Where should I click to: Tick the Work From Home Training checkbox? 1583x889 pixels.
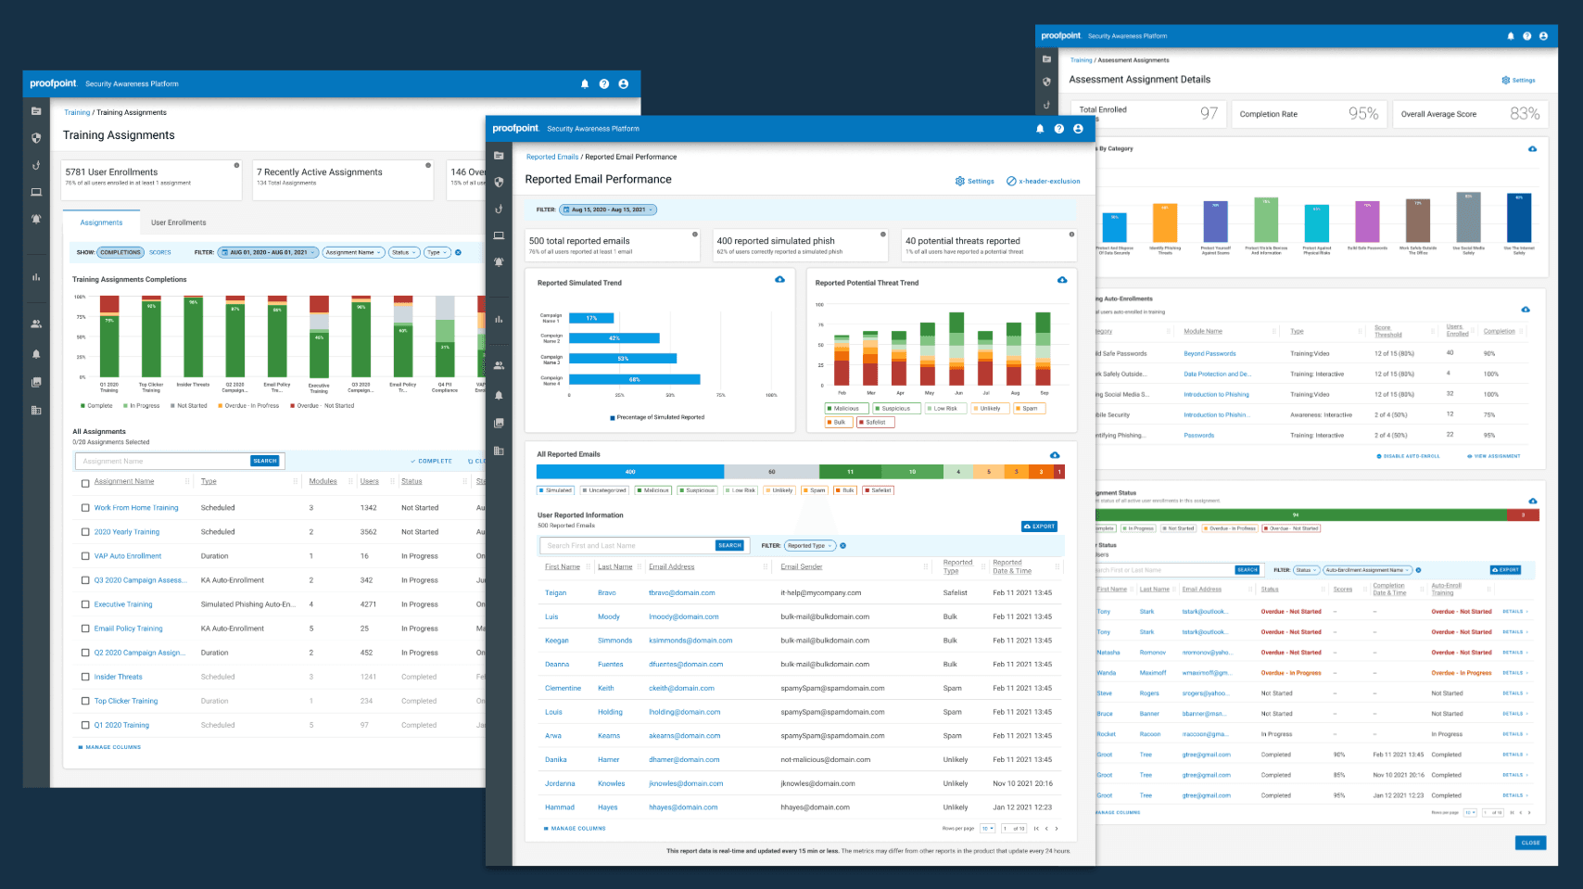[x=85, y=508]
